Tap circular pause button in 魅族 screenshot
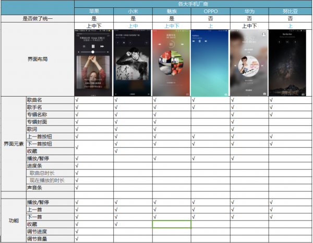313x243 pixels. click(171, 44)
